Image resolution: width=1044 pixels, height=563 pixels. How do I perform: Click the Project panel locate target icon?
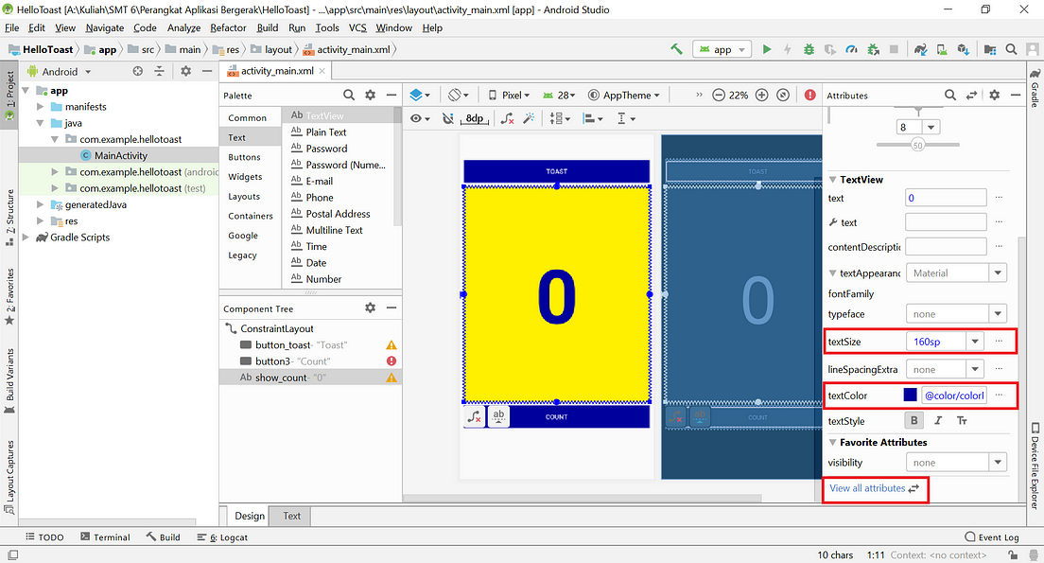click(138, 71)
